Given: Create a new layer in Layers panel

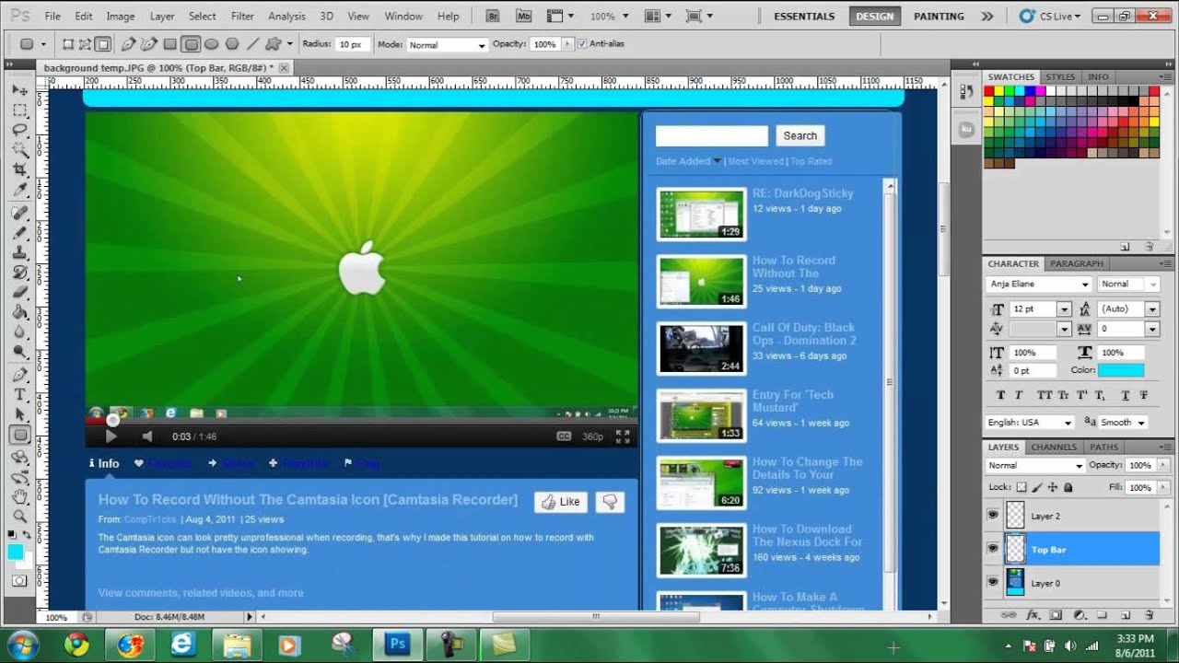Looking at the screenshot, I should tap(1126, 614).
